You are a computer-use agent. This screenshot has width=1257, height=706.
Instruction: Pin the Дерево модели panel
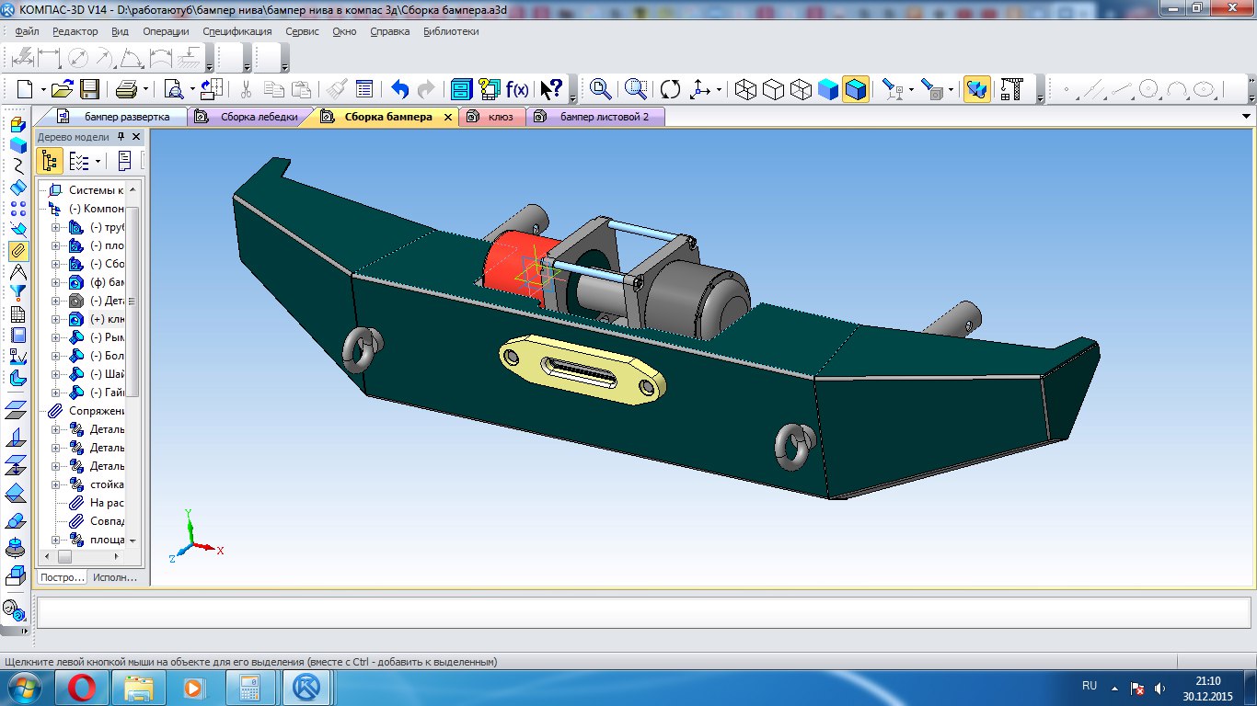[121, 136]
